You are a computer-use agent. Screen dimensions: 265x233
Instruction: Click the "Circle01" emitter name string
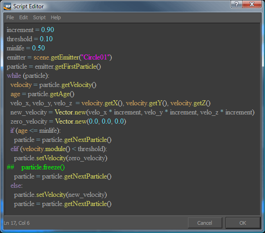[95, 57]
